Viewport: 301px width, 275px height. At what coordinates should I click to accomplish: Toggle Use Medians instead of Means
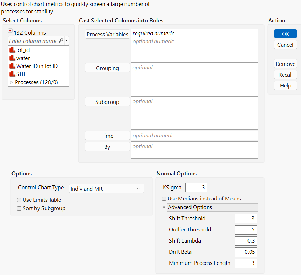pyautogui.click(x=164, y=199)
